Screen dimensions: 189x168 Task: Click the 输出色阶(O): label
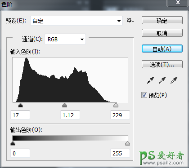(x=26, y=130)
